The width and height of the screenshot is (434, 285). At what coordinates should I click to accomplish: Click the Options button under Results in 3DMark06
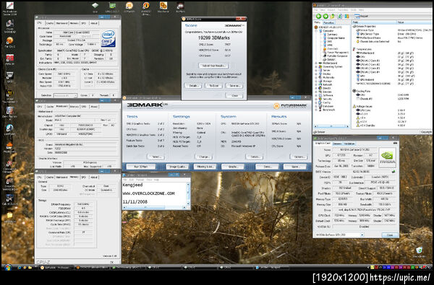pos(299,157)
